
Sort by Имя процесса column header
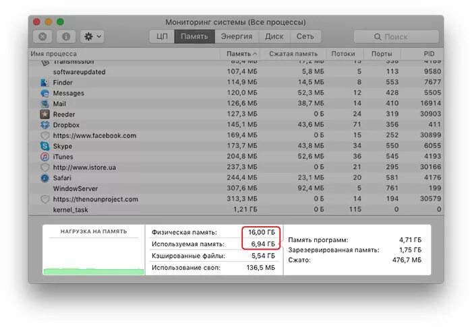pyautogui.click(x=124, y=54)
